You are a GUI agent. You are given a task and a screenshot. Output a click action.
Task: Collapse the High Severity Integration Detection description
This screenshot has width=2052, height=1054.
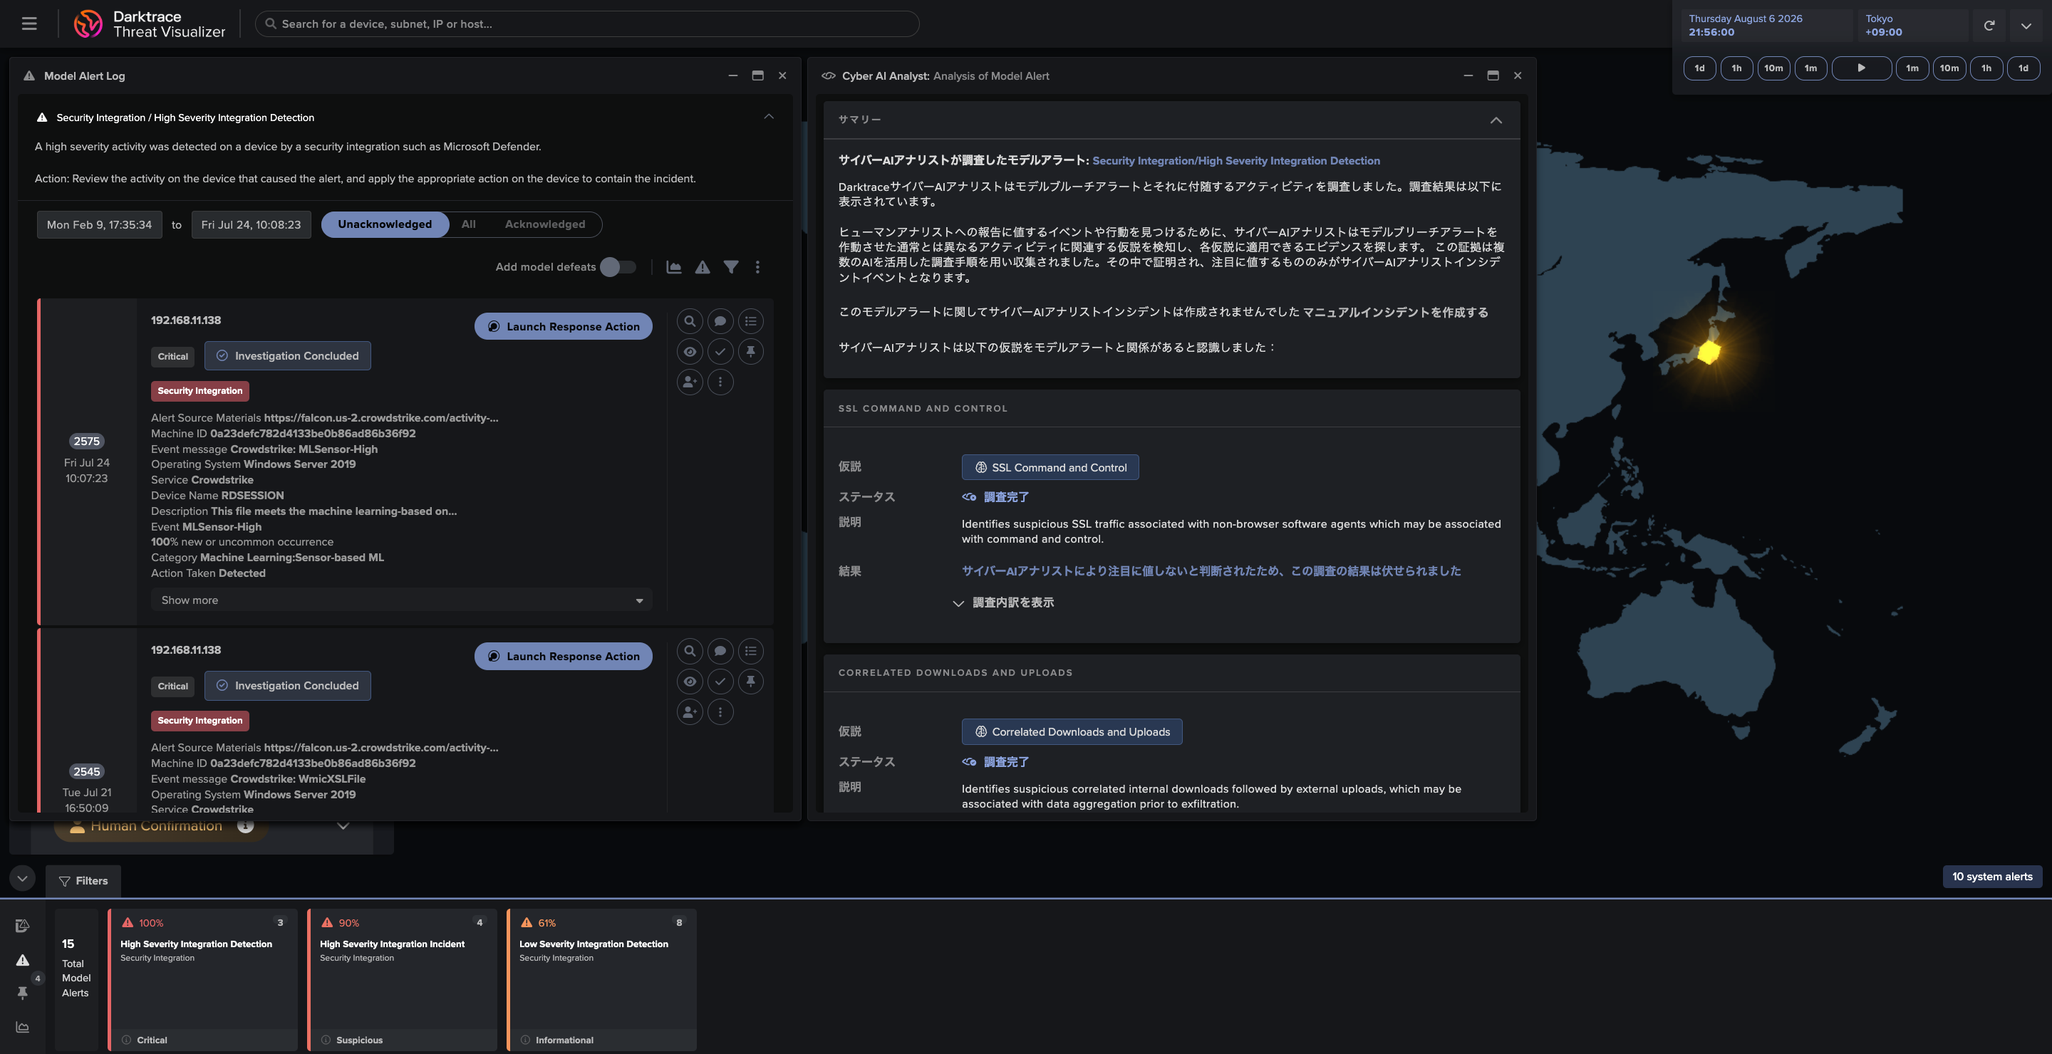click(x=769, y=117)
